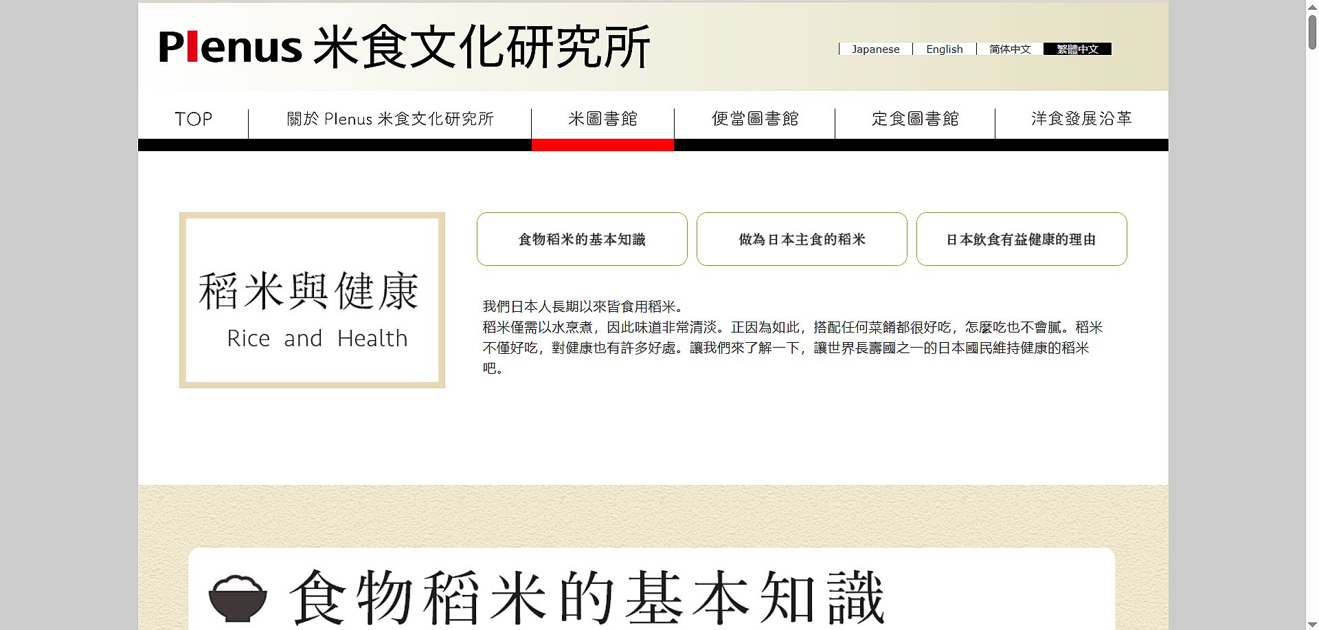
Task: Select 简体中文 language option
Action: (1010, 49)
